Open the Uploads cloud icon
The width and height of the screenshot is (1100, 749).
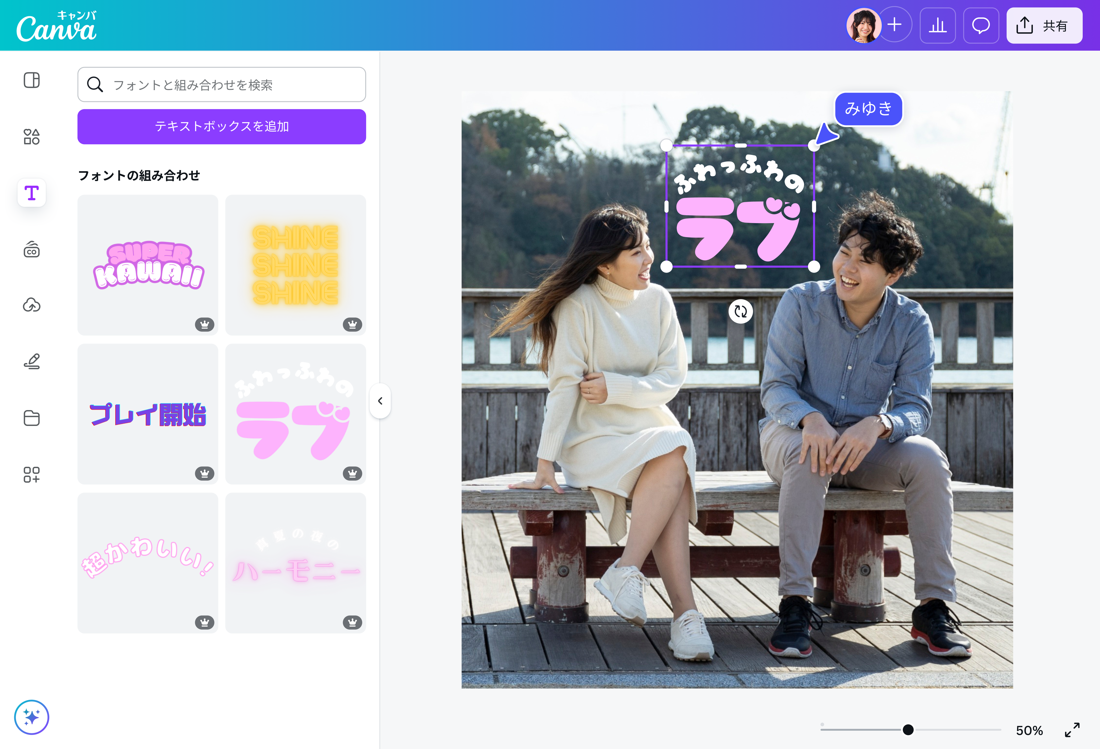[x=32, y=305]
